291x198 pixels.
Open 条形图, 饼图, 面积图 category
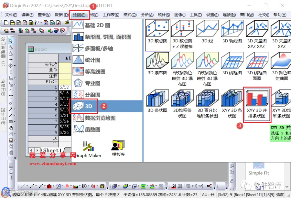pos(107,37)
